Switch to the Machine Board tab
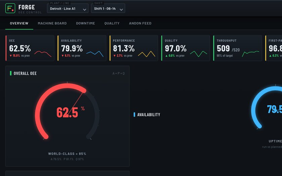282x176 pixels. pos(52,23)
